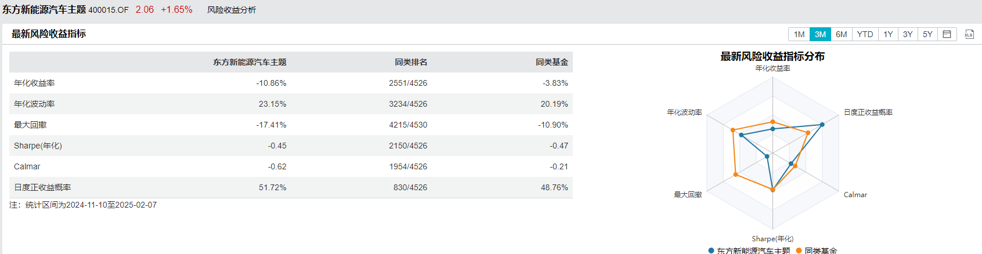The image size is (982, 254).
Task: Select the 最大回撤 table row
Action: click(291, 125)
